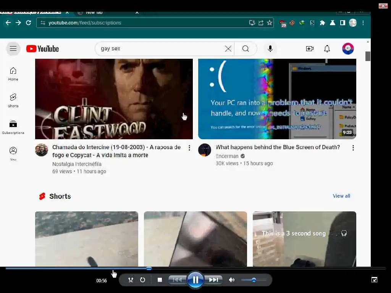Click View all next to Shorts
391x293 pixels.
pos(341,196)
